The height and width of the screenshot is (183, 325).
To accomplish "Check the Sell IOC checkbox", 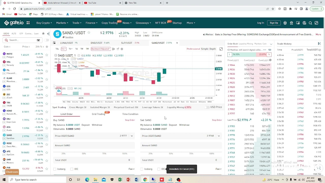I will (159, 169).
